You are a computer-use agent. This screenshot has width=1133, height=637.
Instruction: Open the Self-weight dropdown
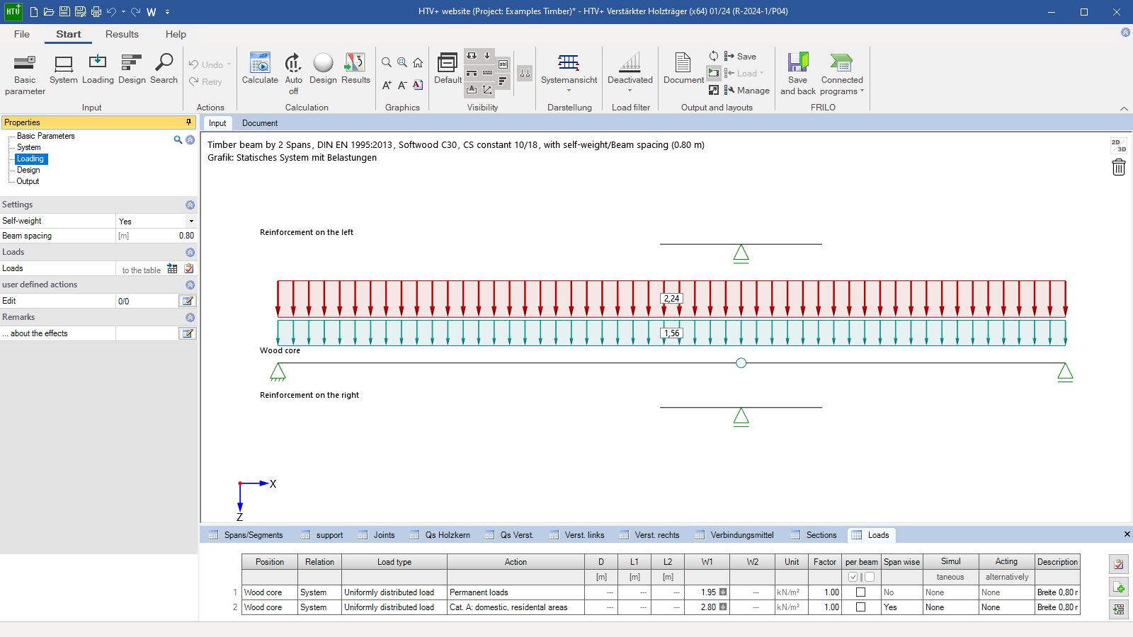191,222
